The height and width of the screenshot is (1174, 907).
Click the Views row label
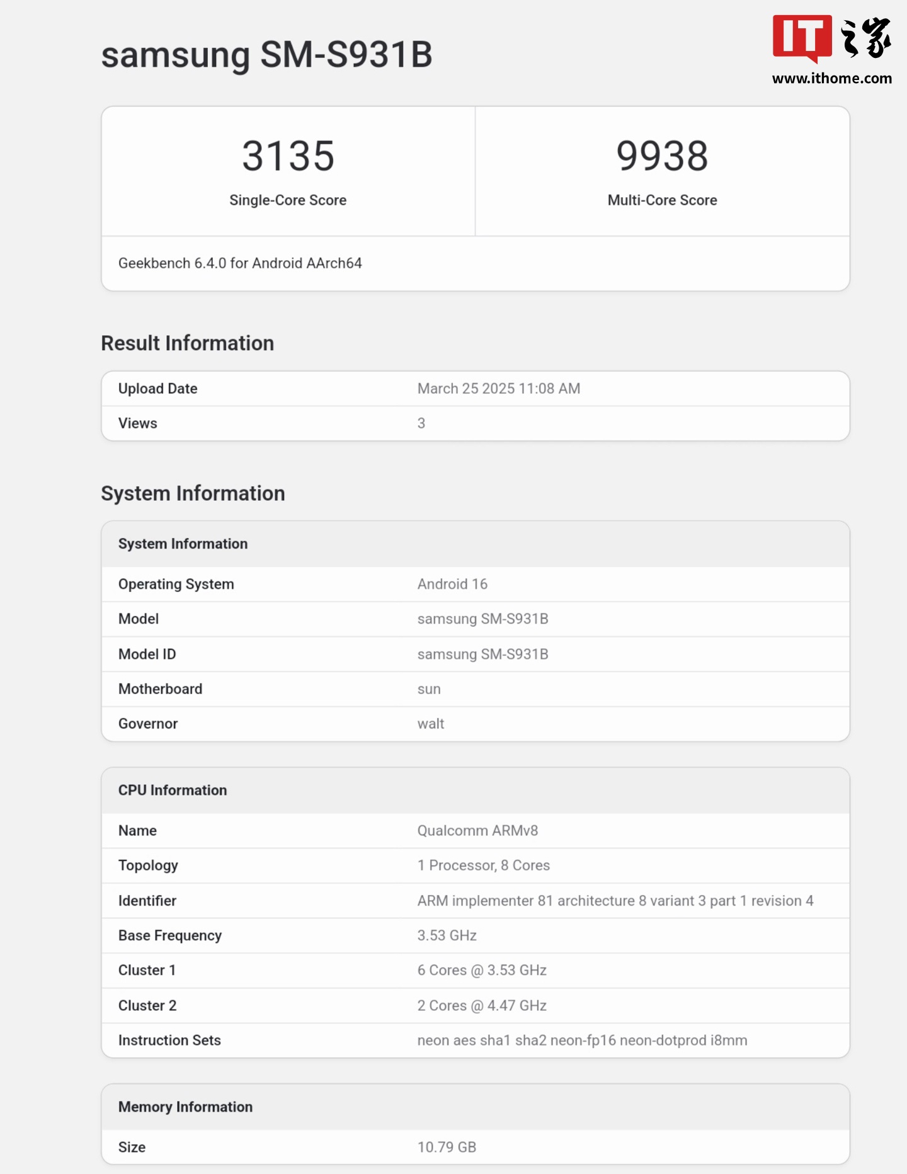(138, 423)
